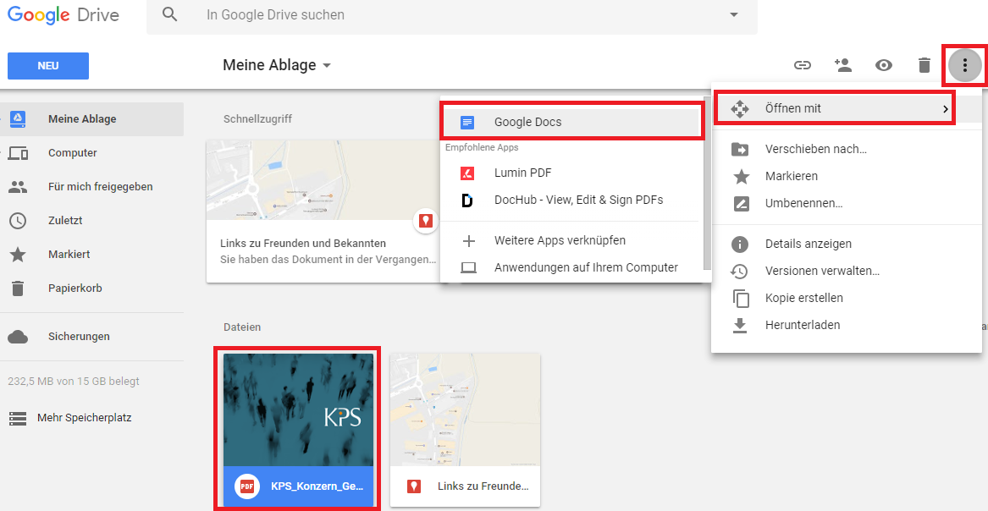
Task: Click the Mehr Speicherplatz storage icon
Action: click(x=18, y=418)
